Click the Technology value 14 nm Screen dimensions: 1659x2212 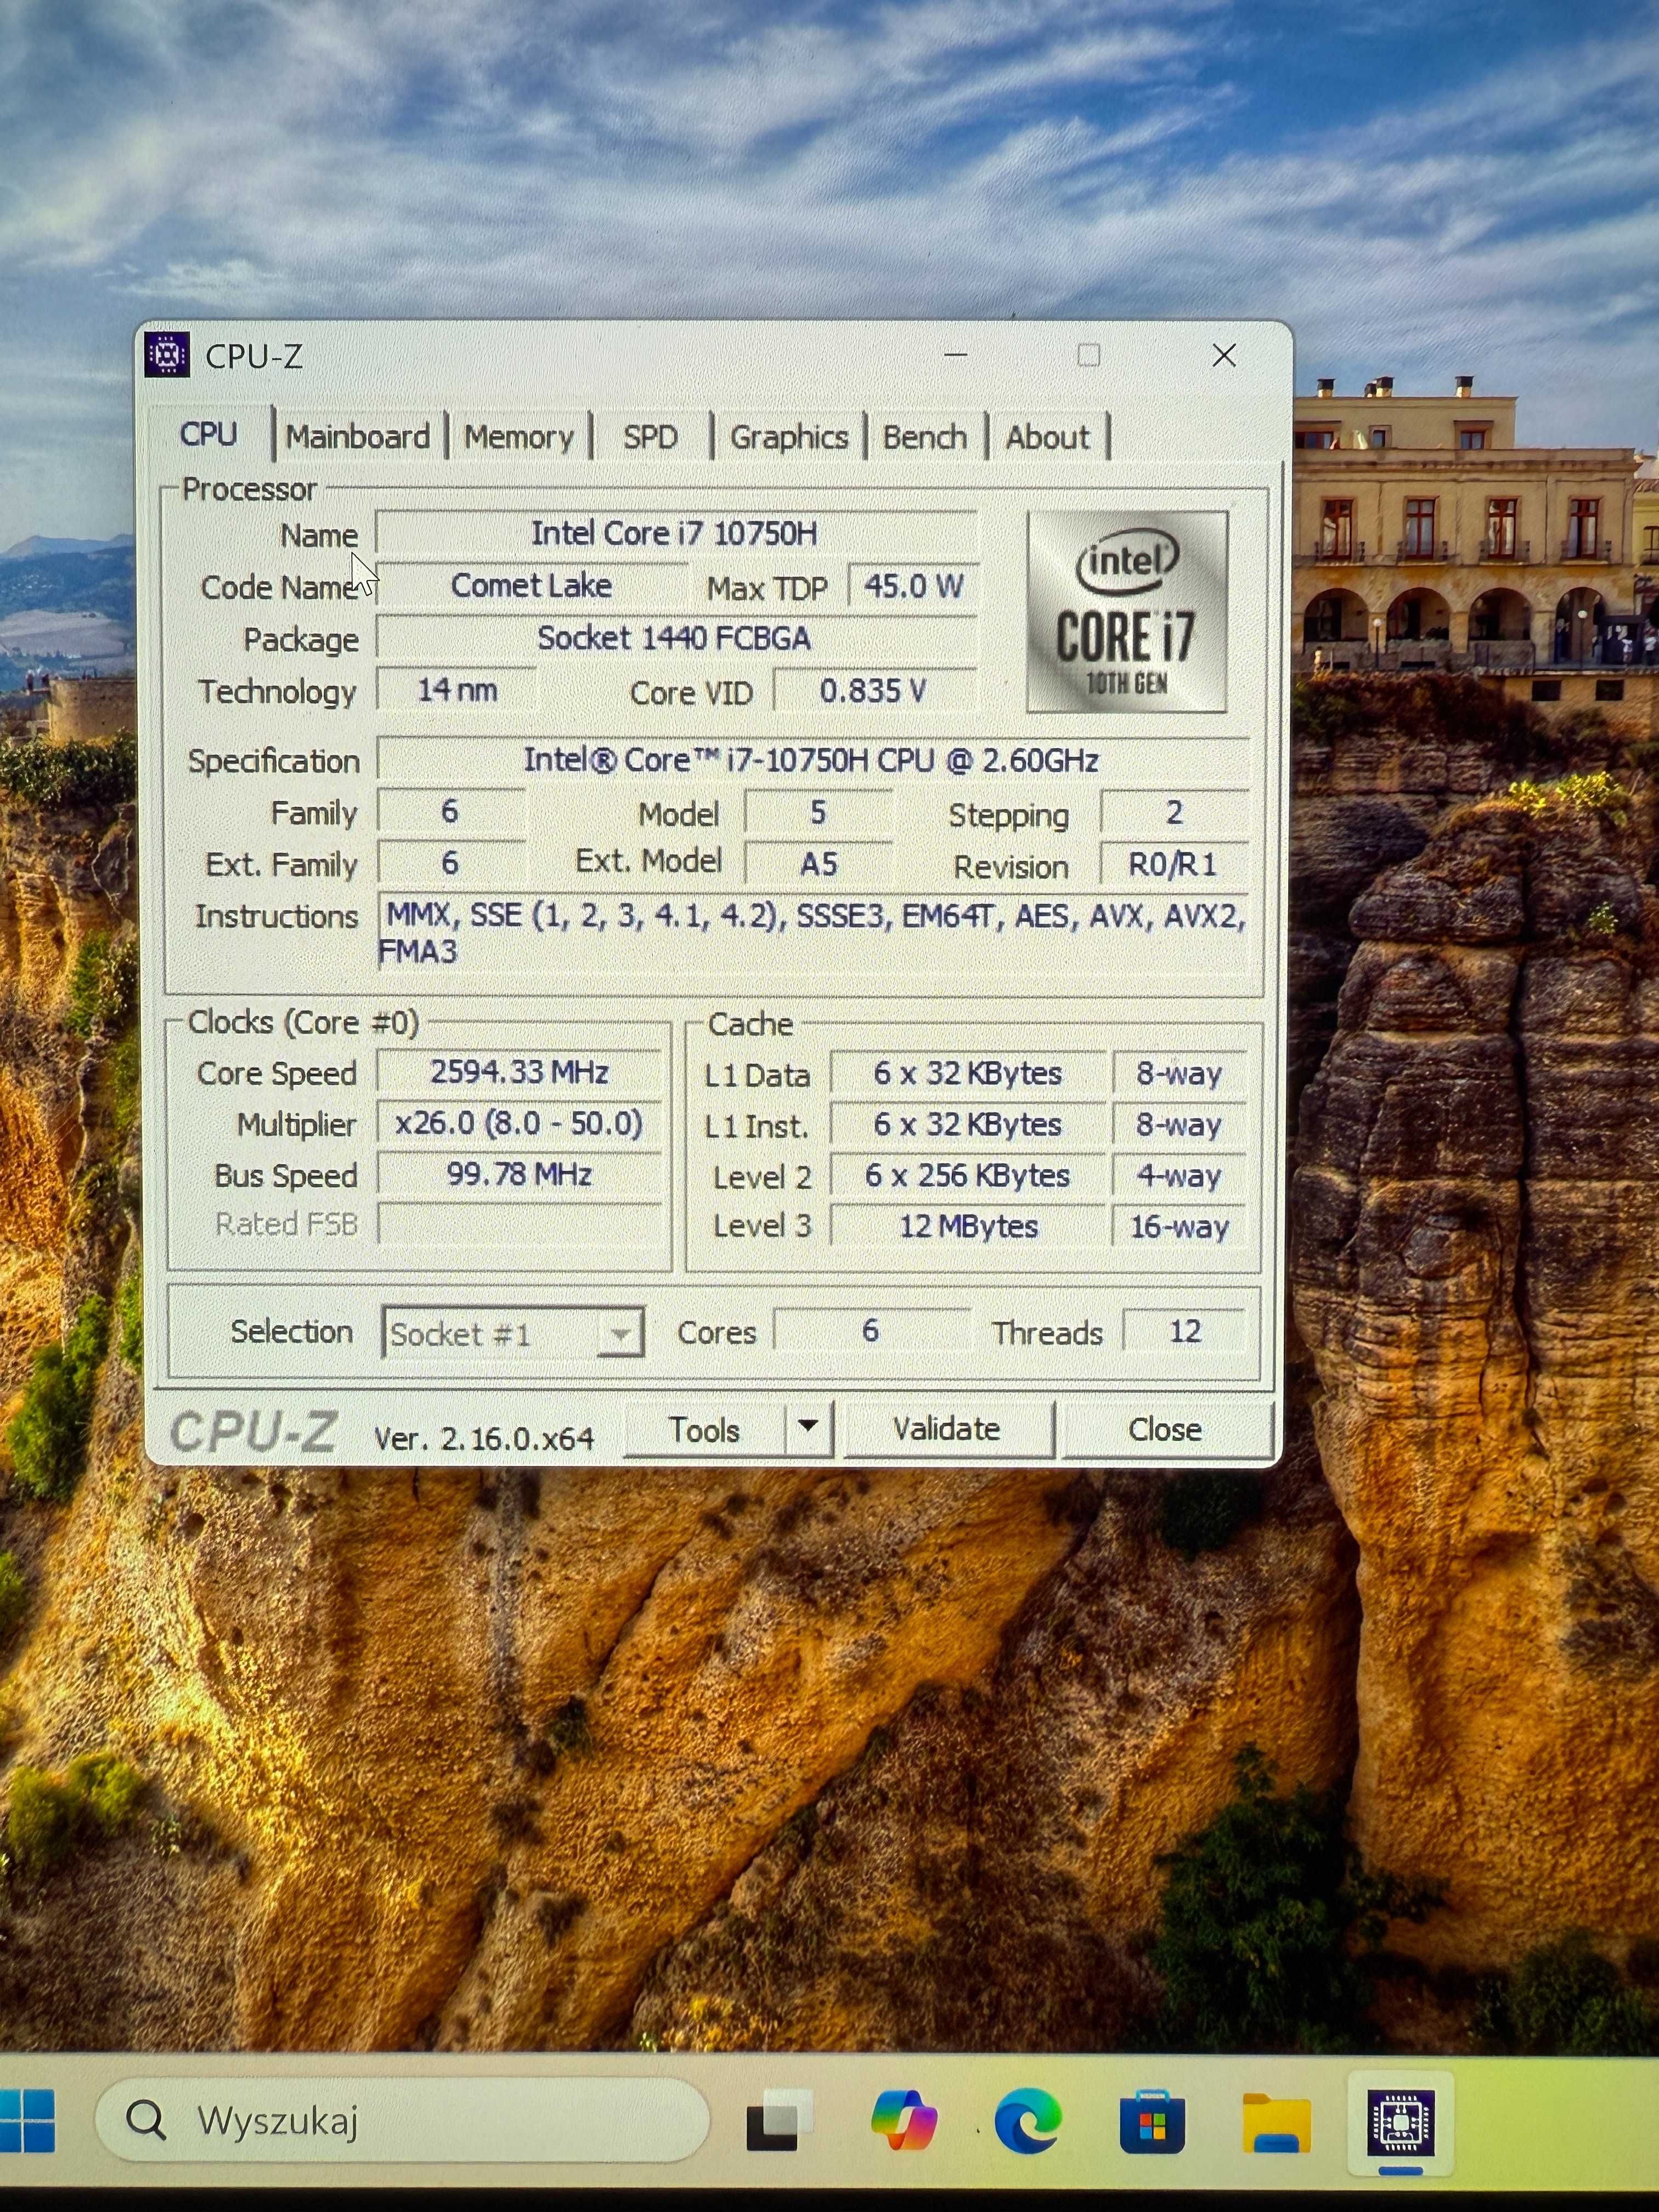pos(457,690)
